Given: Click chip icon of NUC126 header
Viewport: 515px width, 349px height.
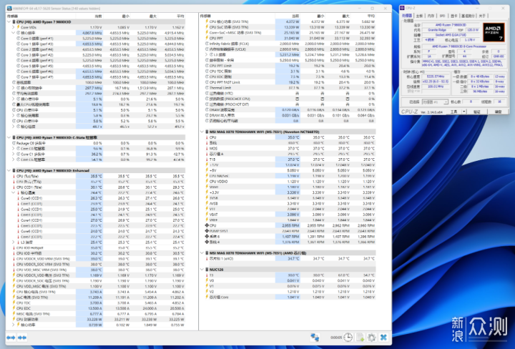Looking at the screenshot, I should click(207, 270).
